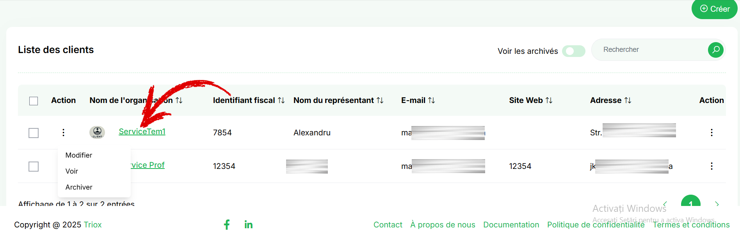This screenshot has height=236, width=740.
Task: Click the green search magnifier icon
Action: pos(715,50)
